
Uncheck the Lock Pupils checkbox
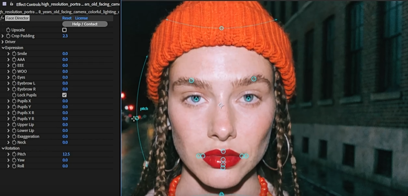coord(64,95)
